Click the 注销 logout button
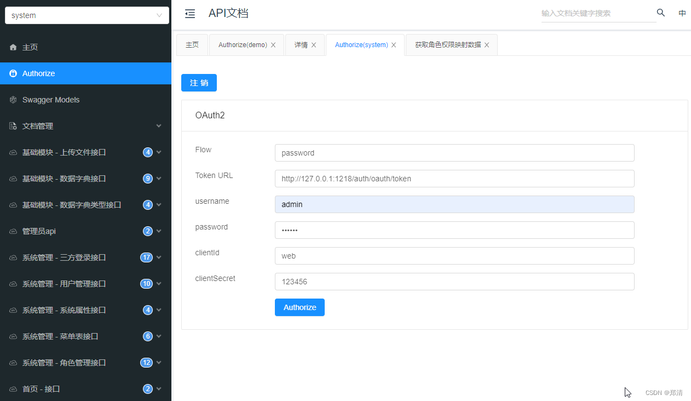The height and width of the screenshot is (401, 691). tap(199, 83)
